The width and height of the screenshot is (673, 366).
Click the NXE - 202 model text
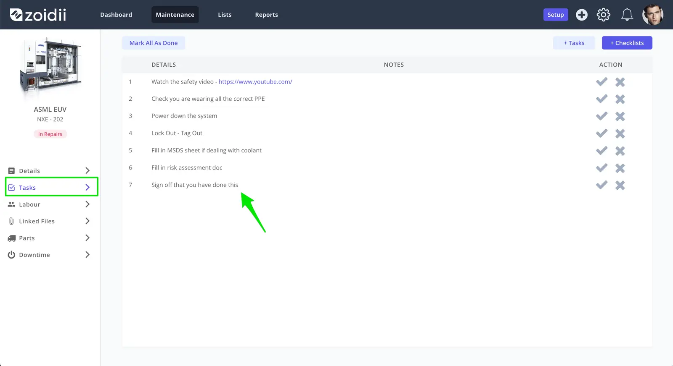coord(50,120)
